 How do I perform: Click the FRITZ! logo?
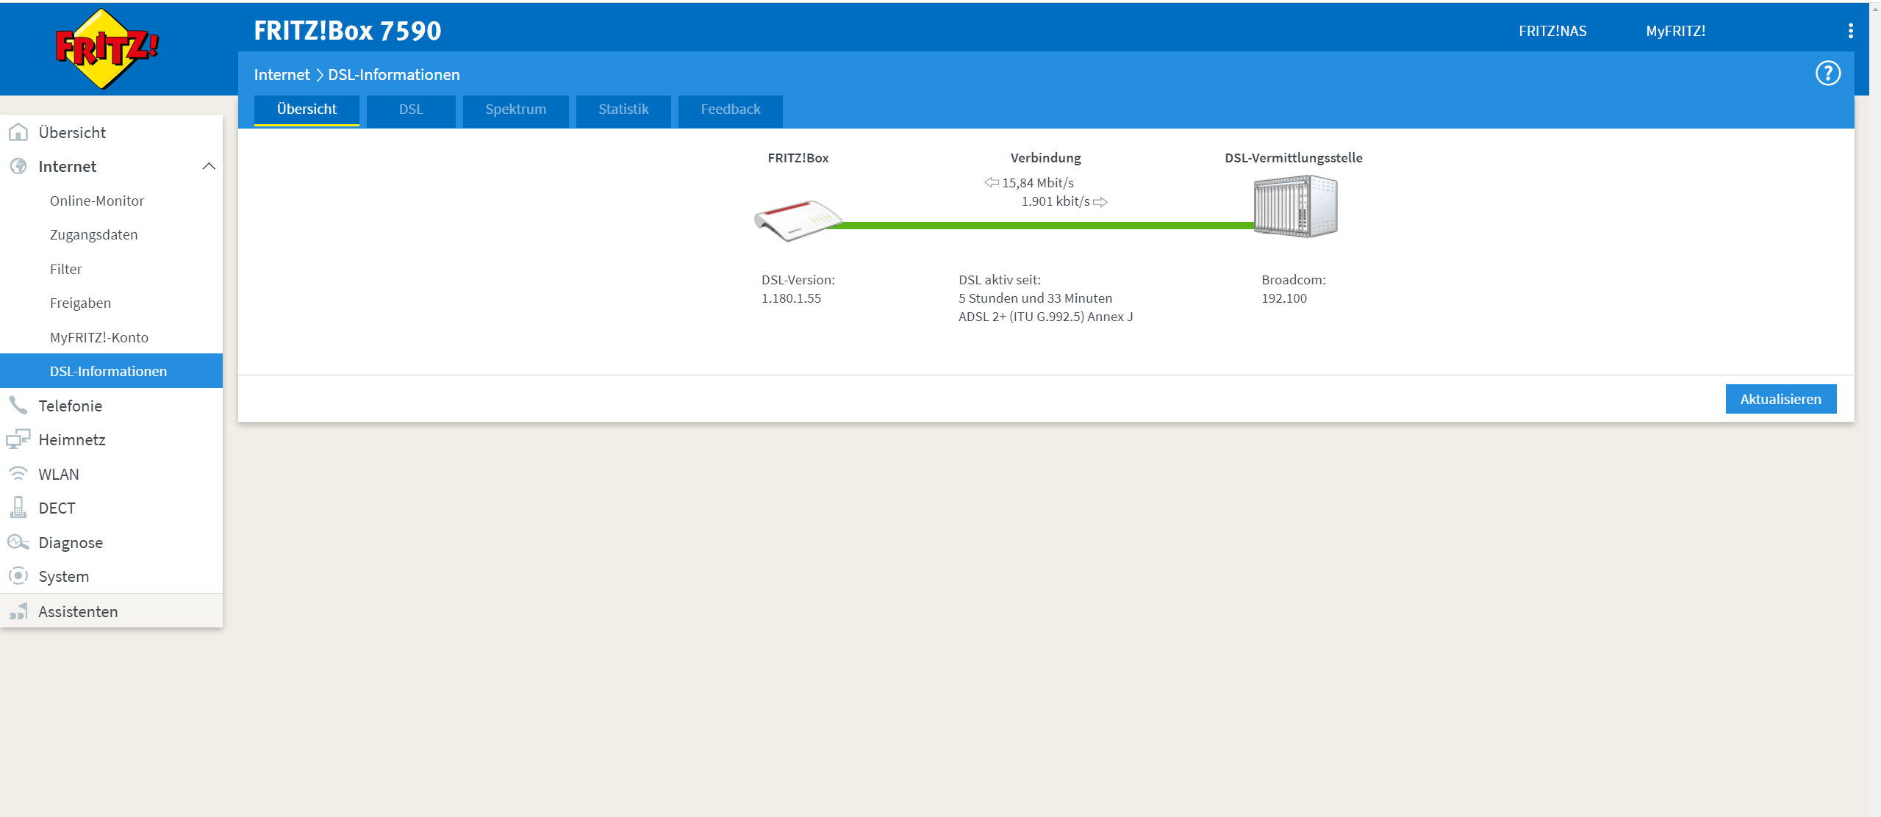tap(107, 49)
